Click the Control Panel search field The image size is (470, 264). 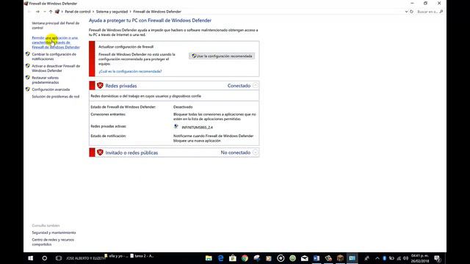click(x=430, y=12)
